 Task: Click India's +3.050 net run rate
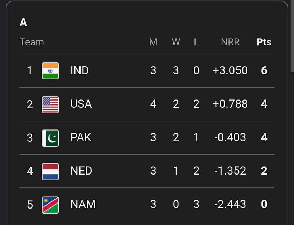click(230, 70)
